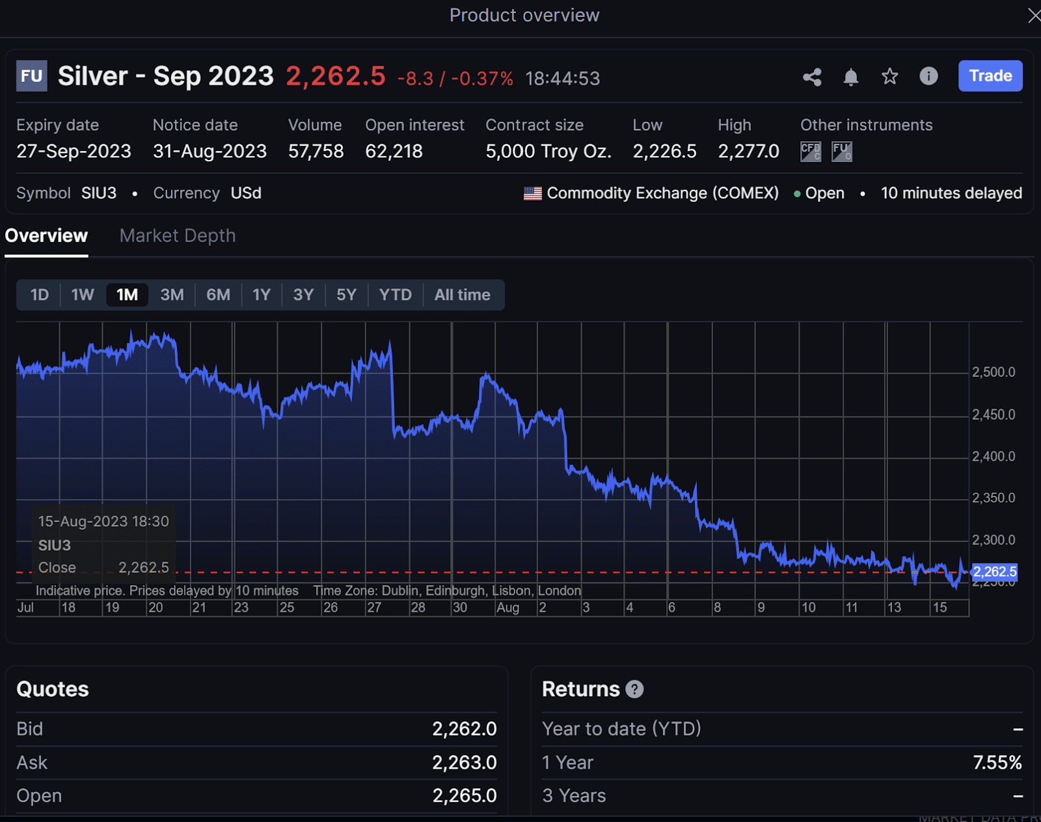Open the CFD other instrument icon
The image size is (1041, 822).
811,152
